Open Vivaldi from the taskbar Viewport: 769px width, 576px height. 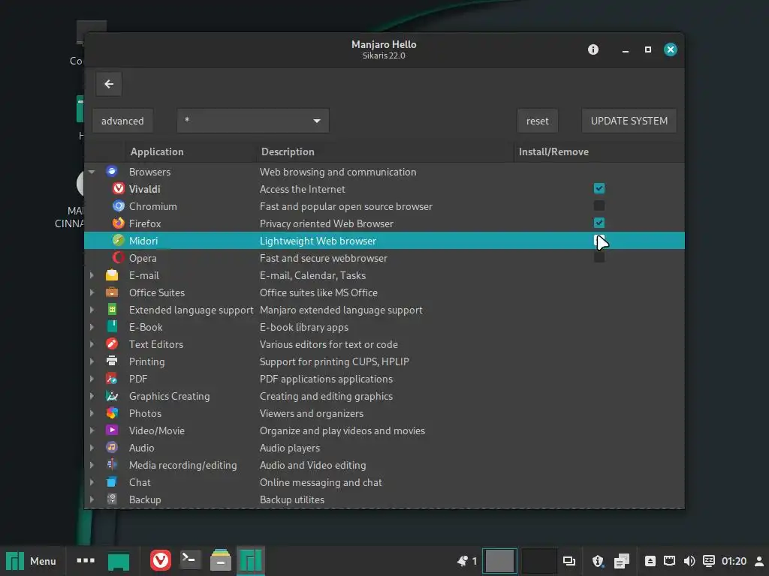pyautogui.click(x=161, y=560)
